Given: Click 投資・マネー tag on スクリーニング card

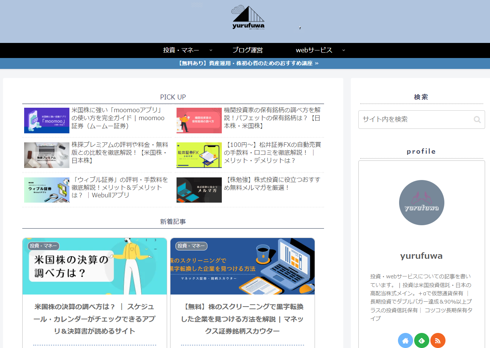Looking at the screenshot, I should (191, 246).
